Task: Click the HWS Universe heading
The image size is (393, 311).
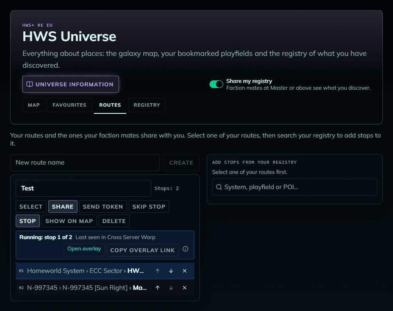Action: [69, 36]
